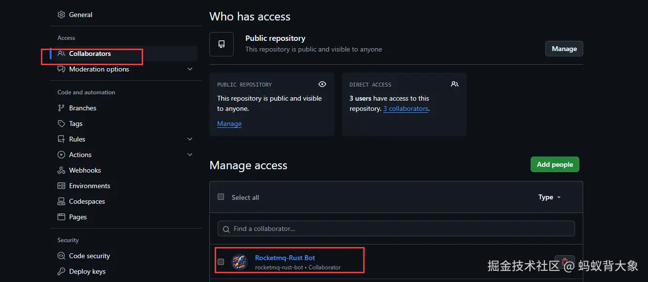Delete collaborator with red trash icon
The height and width of the screenshot is (282, 648).
click(x=565, y=262)
